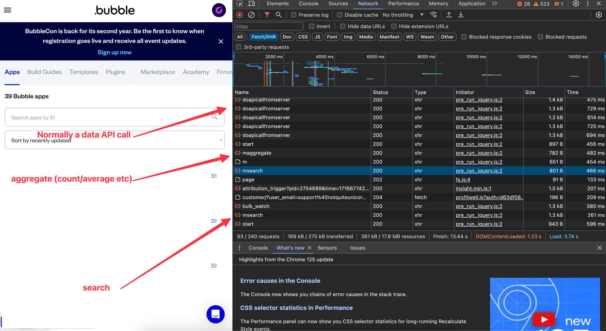Focus the Search apps by ID field
The height and width of the screenshot is (331, 606).
[115, 117]
